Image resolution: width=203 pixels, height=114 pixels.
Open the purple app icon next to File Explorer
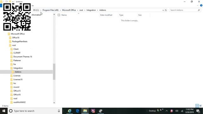pyautogui.click(x=93, y=111)
